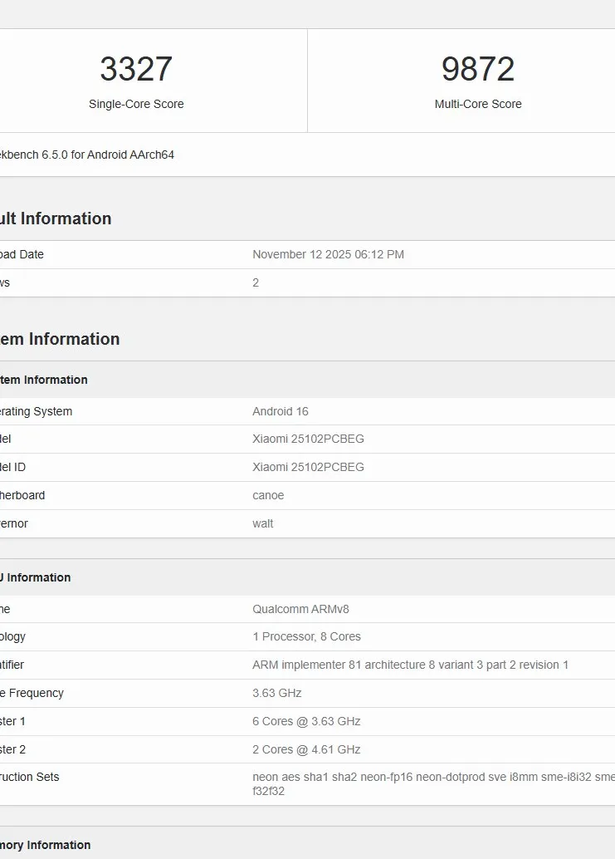Viewport: 615px width, 859px height.
Task: Click the Memory Information section header
Action: tap(46, 845)
